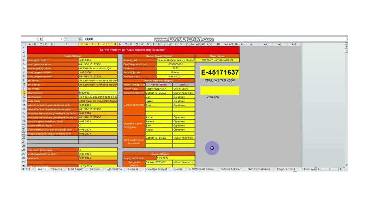Click the Okul Vergi kimlik no 3890655095

point(176,64)
